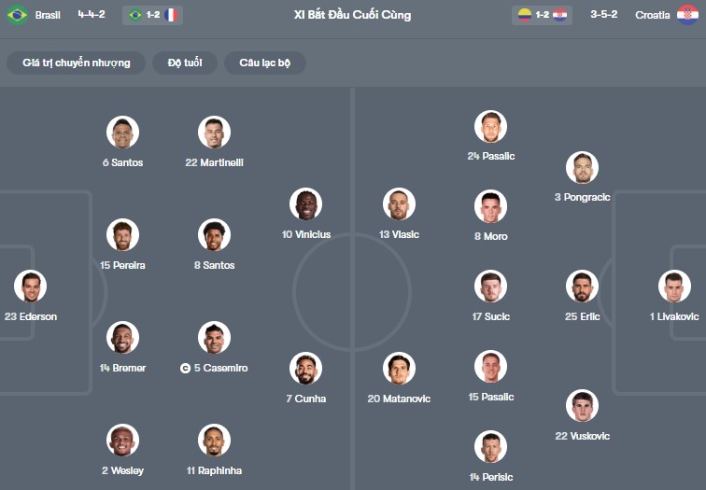Click the XI Bắt Đầu Cuối Cùng heading

(x=352, y=15)
